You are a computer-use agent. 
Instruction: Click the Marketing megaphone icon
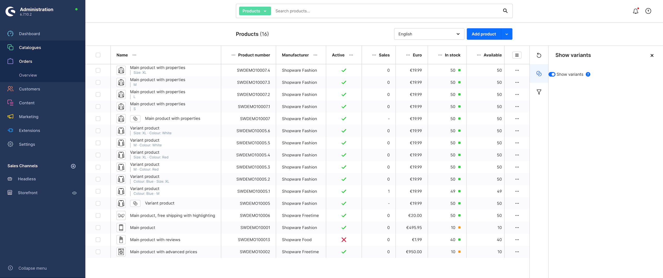tap(10, 117)
